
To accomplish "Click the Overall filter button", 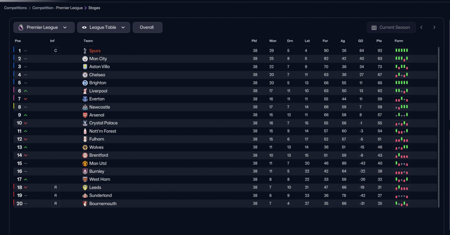I will 148,27.
